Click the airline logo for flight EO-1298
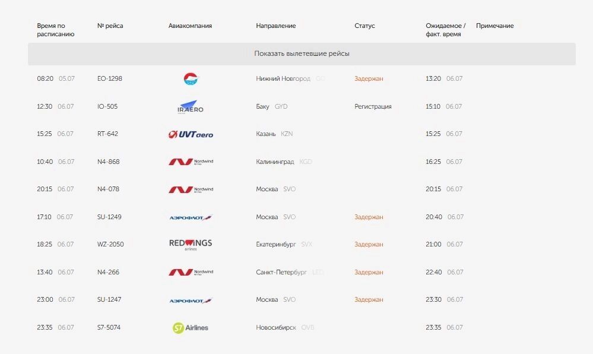 pyautogui.click(x=191, y=78)
